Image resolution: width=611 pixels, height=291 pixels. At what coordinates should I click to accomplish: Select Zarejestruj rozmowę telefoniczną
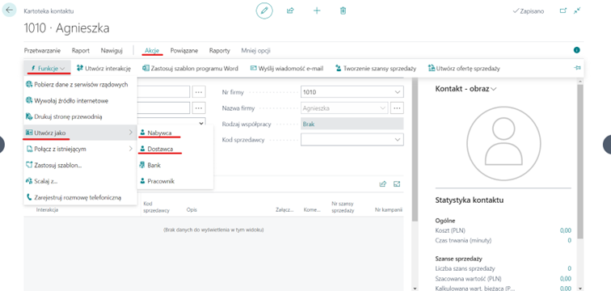pyautogui.click(x=80, y=197)
